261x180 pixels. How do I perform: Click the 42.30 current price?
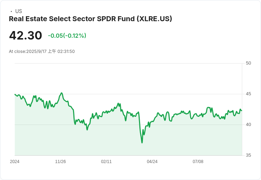point(26,36)
